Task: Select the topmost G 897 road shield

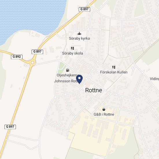Action: click(x=84, y=9)
